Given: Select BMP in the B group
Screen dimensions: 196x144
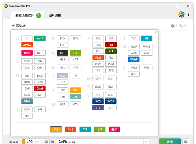Looking at the screenshot, I should (x=27, y=53).
